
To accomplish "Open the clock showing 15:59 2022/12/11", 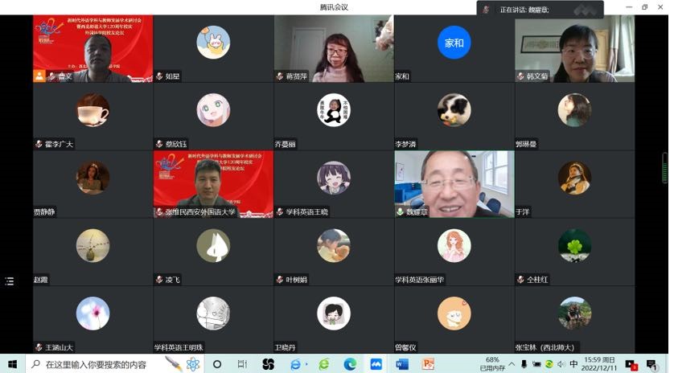I will pyautogui.click(x=599, y=364).
